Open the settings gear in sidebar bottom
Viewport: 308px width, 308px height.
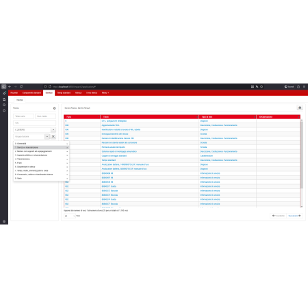tap(4, 222)
